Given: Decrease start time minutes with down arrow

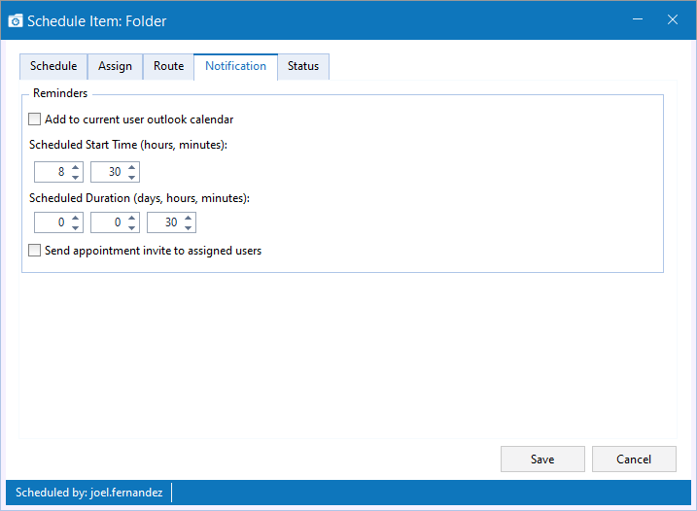Looking at the screenshot, I should point(132,177).
